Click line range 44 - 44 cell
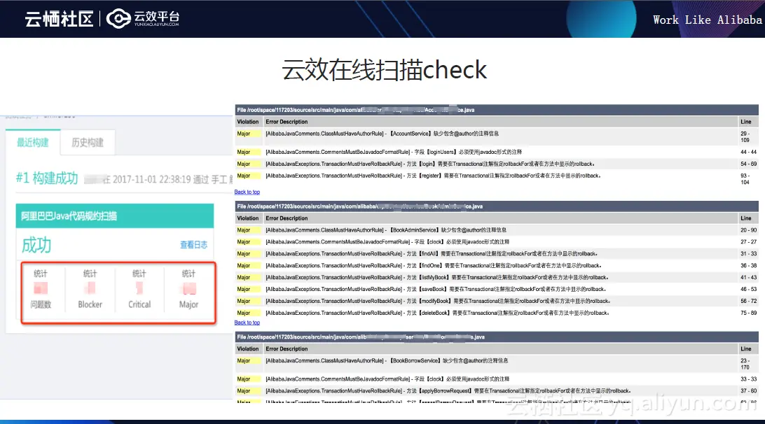765x424 pixels. (x=748, y=152)
